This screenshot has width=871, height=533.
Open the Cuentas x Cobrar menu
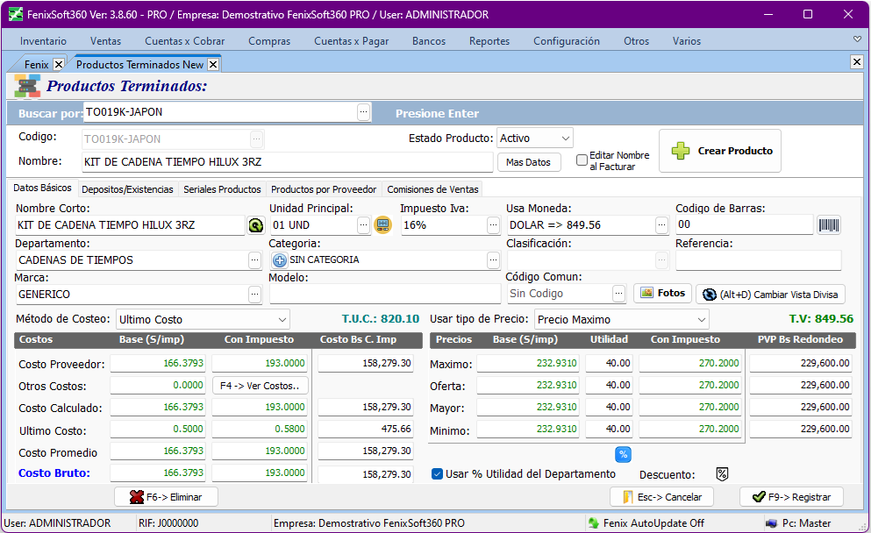pyautogui.click(x=185, y=41)
